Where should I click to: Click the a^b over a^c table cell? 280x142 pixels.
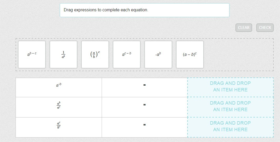pos(59,105)
